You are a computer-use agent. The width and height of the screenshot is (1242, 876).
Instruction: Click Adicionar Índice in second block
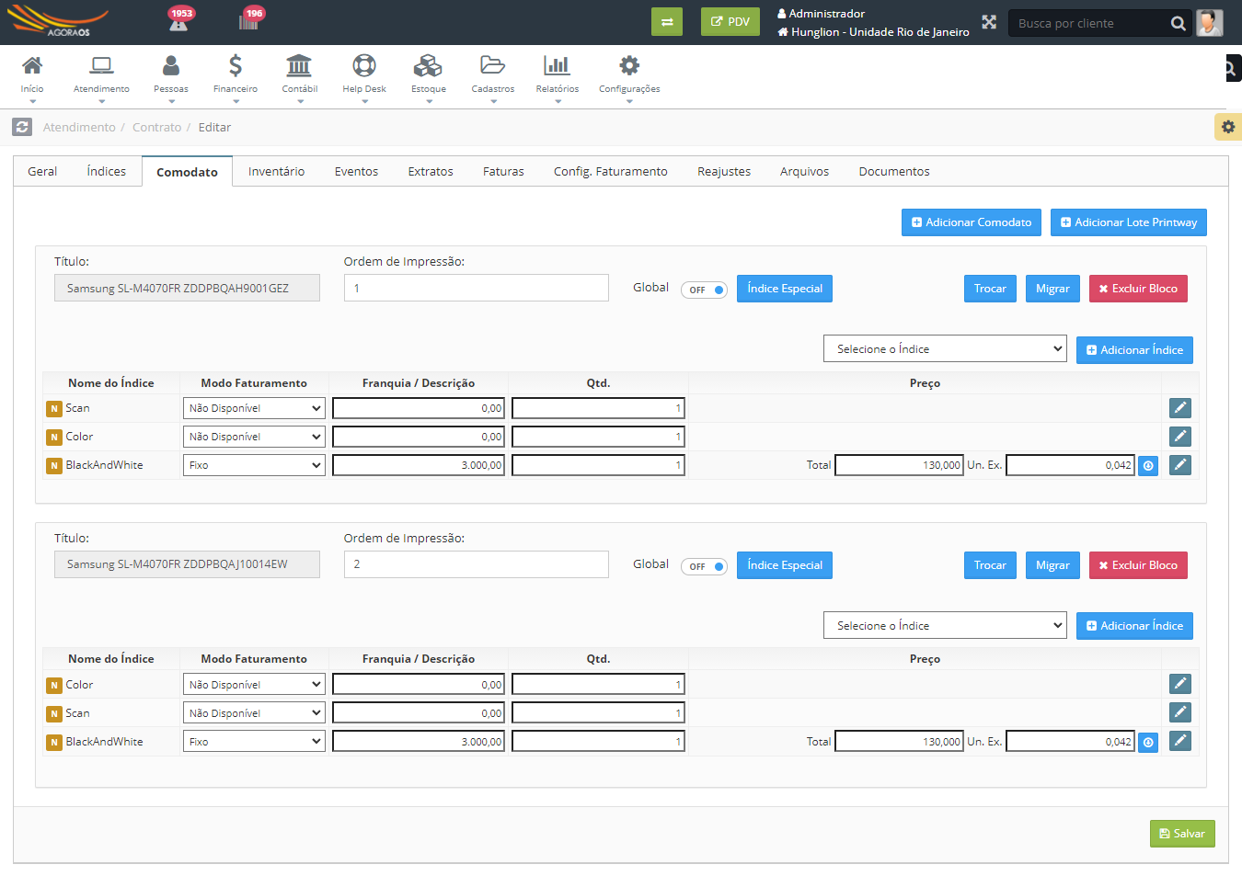1134,626
